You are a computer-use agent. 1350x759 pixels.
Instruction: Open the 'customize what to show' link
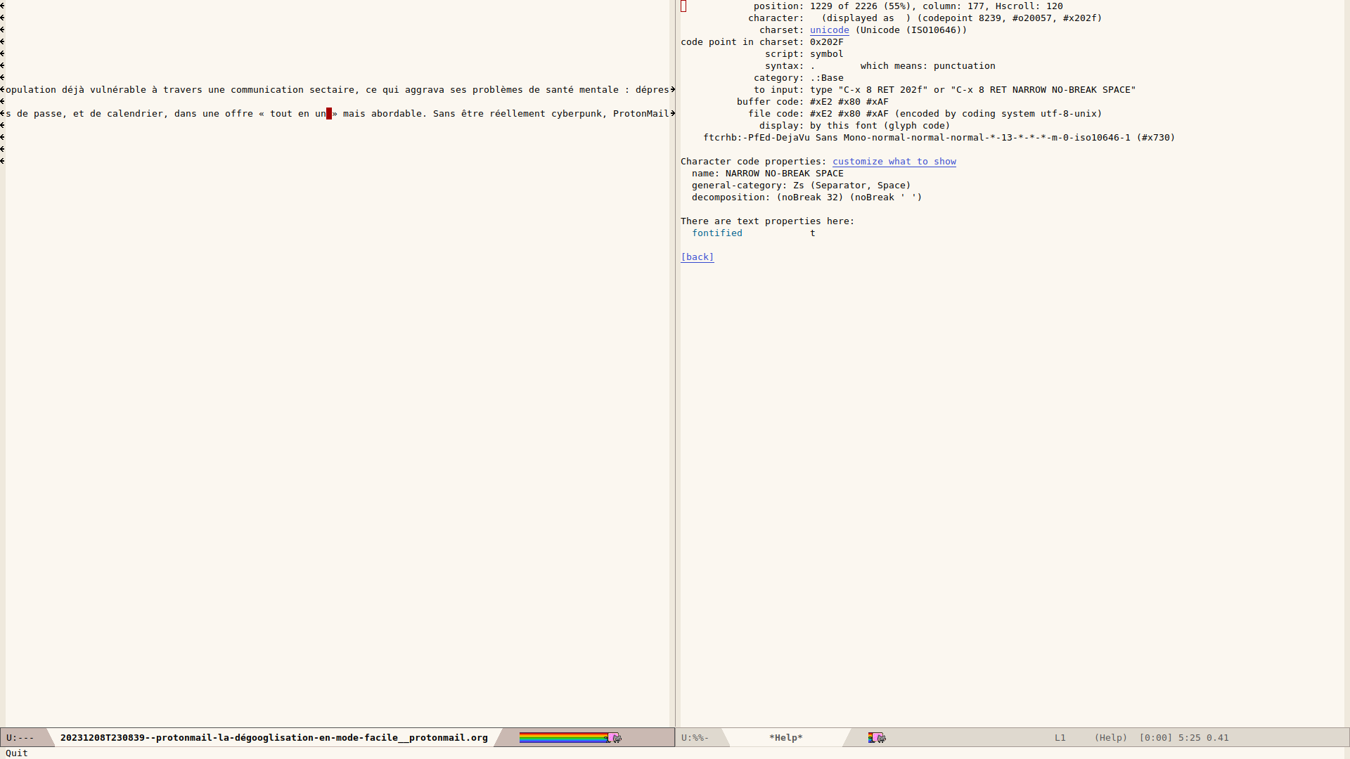pos(894,162)
